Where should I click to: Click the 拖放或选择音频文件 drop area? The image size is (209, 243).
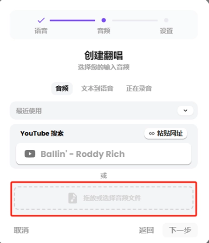click(104, 198)
